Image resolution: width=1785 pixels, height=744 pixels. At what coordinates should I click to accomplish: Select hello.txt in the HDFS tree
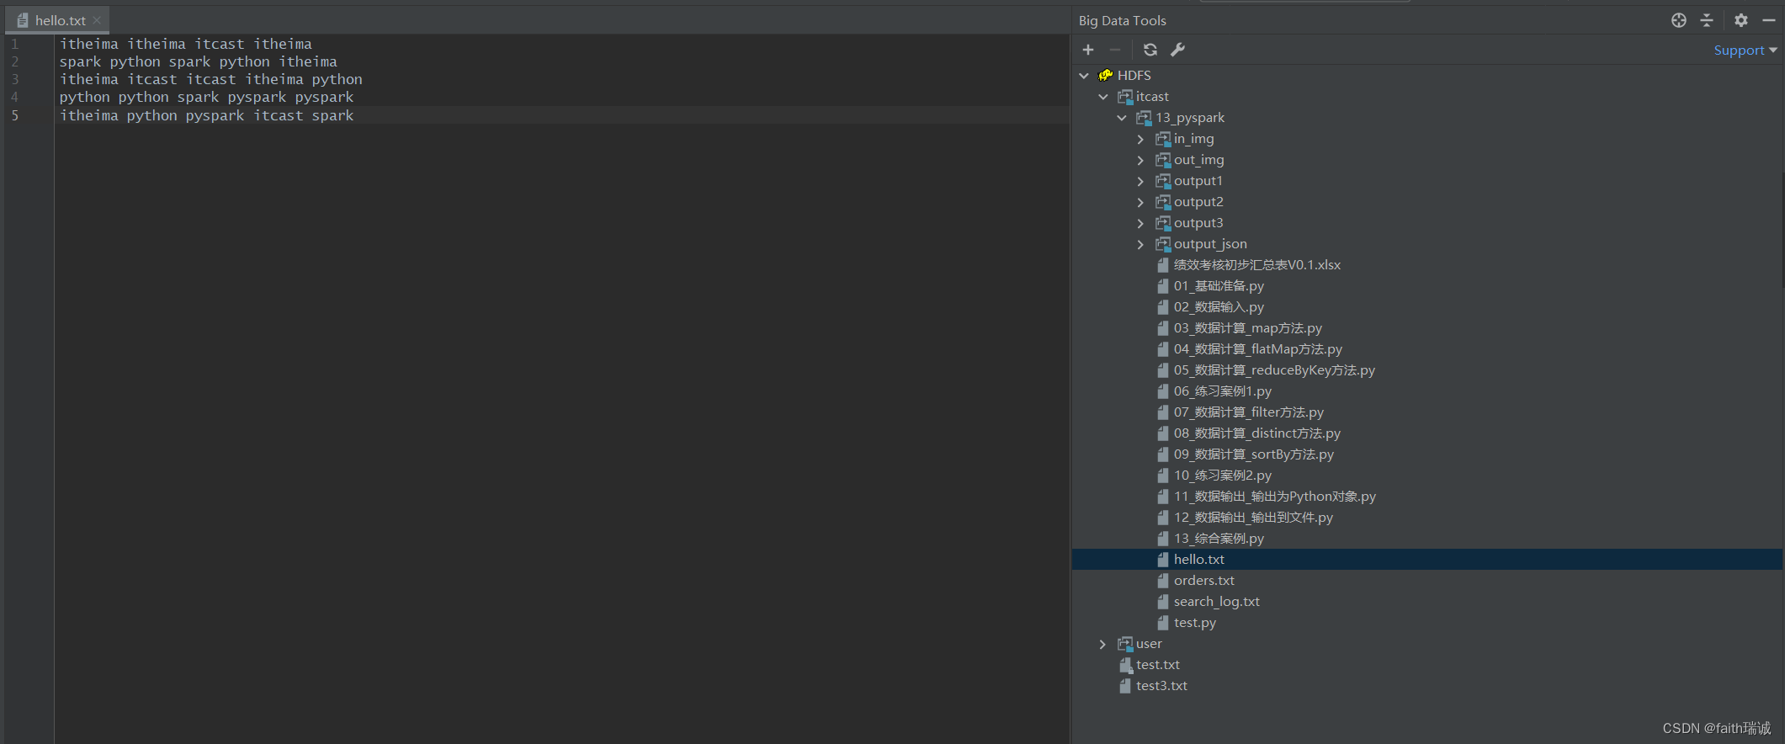coord(1199,560)
